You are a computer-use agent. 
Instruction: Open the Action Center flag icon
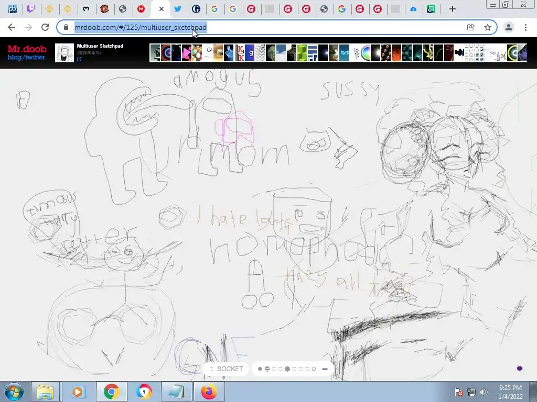458,392
